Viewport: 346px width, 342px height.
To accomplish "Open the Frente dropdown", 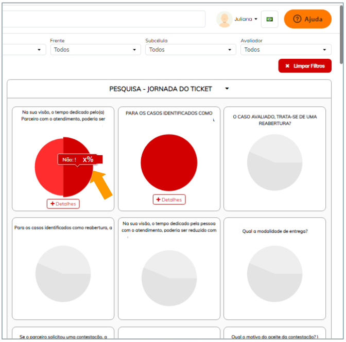I will 95,50.
